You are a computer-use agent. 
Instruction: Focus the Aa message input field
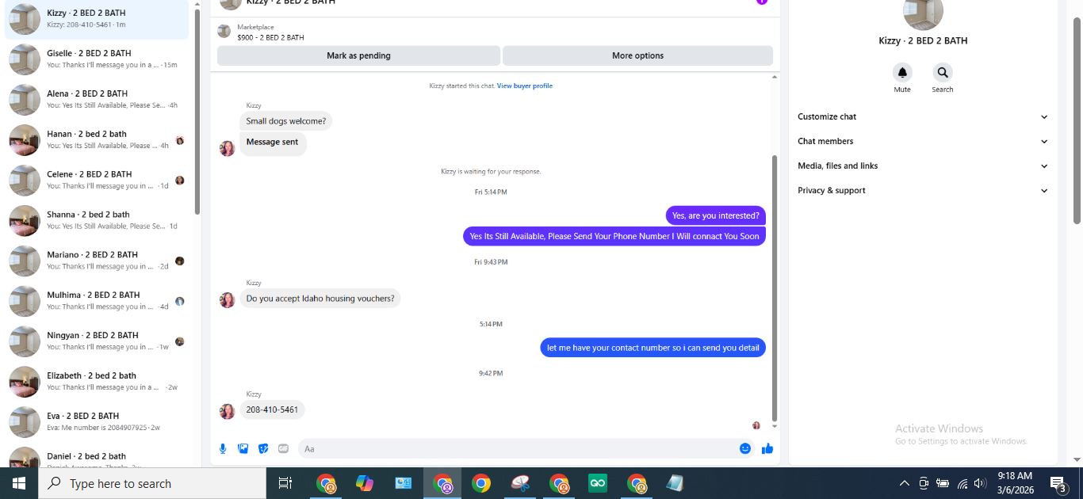[x=518, y=448]
